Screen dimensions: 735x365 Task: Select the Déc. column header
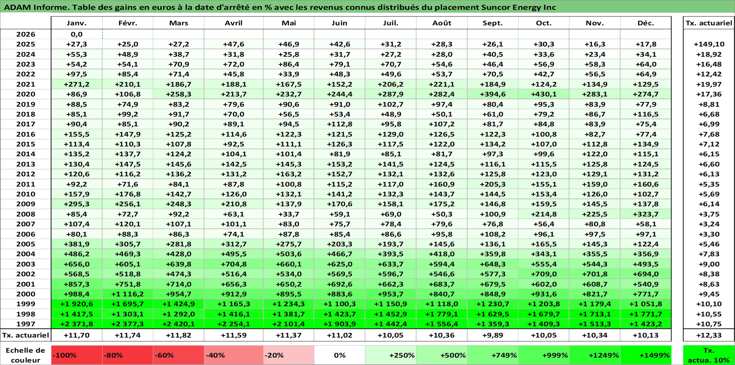tap(646, 23)
